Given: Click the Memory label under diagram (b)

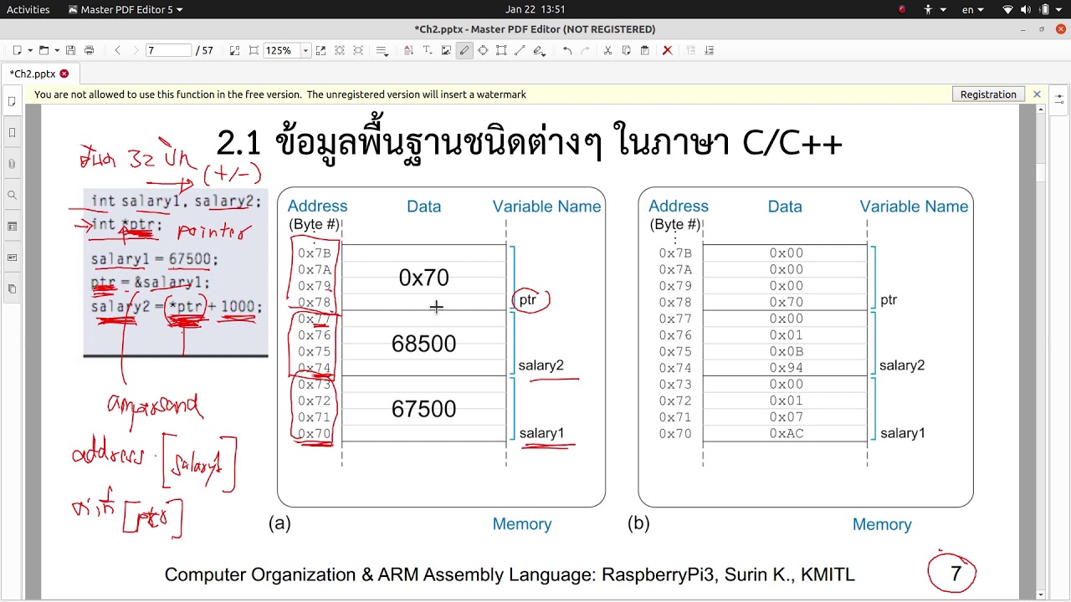Looking at the screenshot, I should tap(882, 524).
